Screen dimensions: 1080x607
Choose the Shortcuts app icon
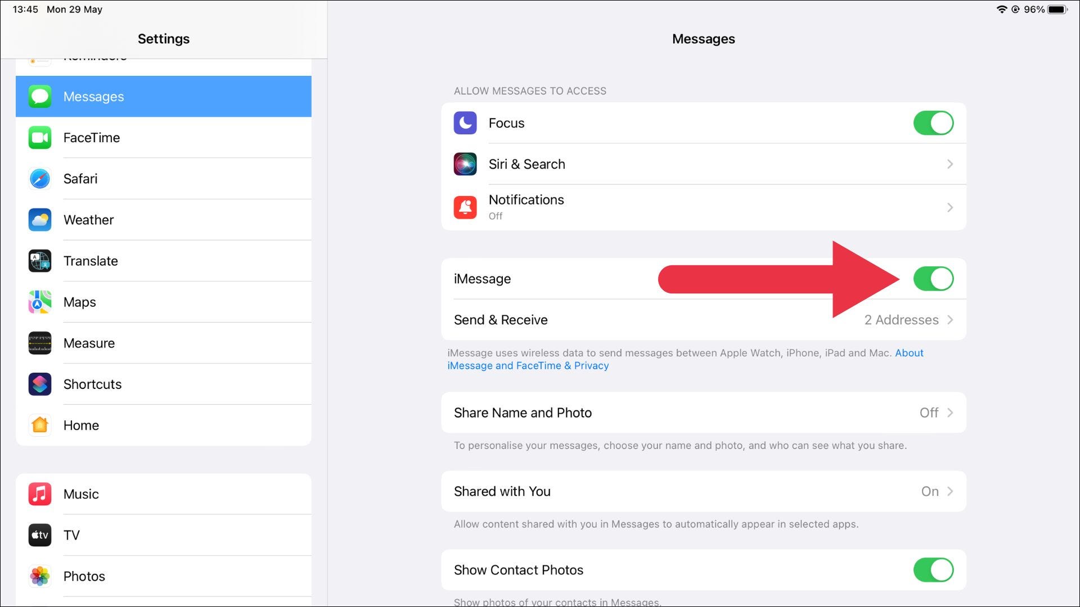point(40,384)
